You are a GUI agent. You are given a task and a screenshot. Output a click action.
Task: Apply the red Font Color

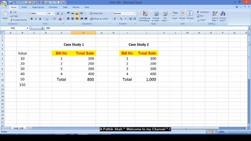point(60,19)
